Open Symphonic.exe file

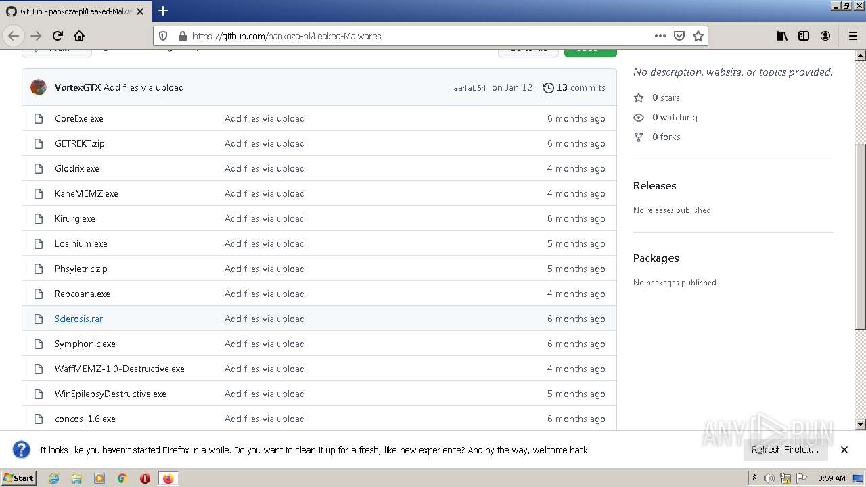coord(85,344)
